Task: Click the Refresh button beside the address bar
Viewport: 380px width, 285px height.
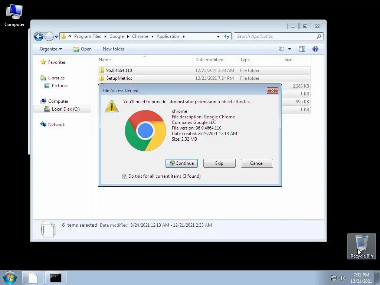Action: (x=227, y=36)
